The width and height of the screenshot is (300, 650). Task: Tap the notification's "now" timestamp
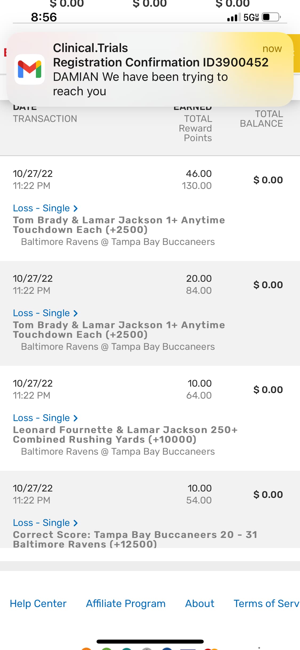pos(272,49)
